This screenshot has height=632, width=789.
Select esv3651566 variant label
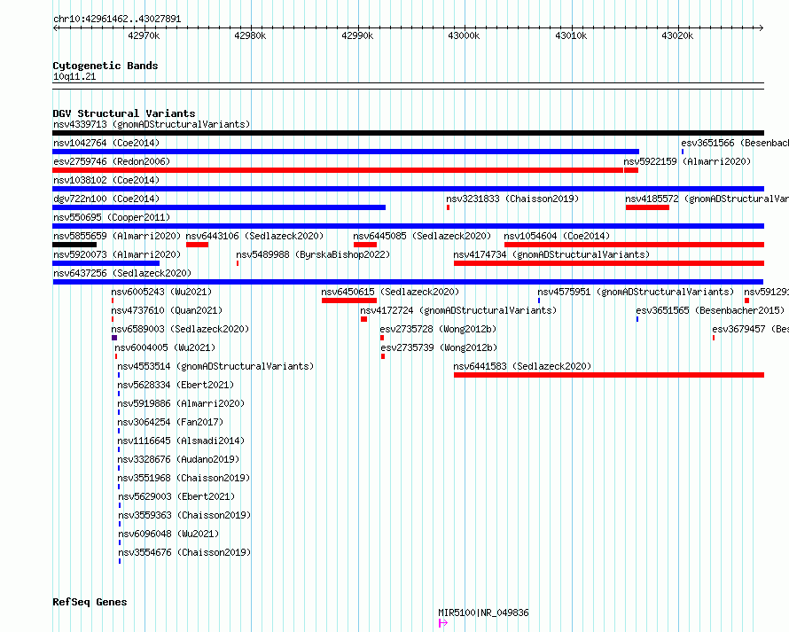(x=735, y=143)
